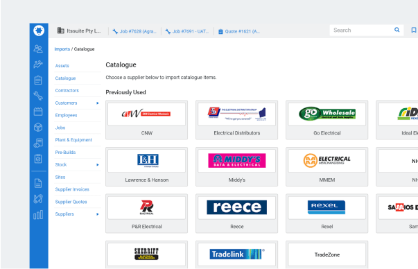This screenshot has height=269, width=418.
Task: Select Sites in import menu
Action: coord(60,177)
